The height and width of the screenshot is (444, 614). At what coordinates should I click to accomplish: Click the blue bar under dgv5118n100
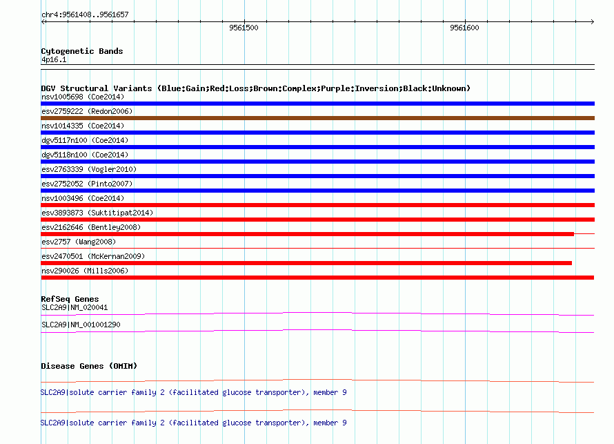pyautogui.click(x=317, y=162)
